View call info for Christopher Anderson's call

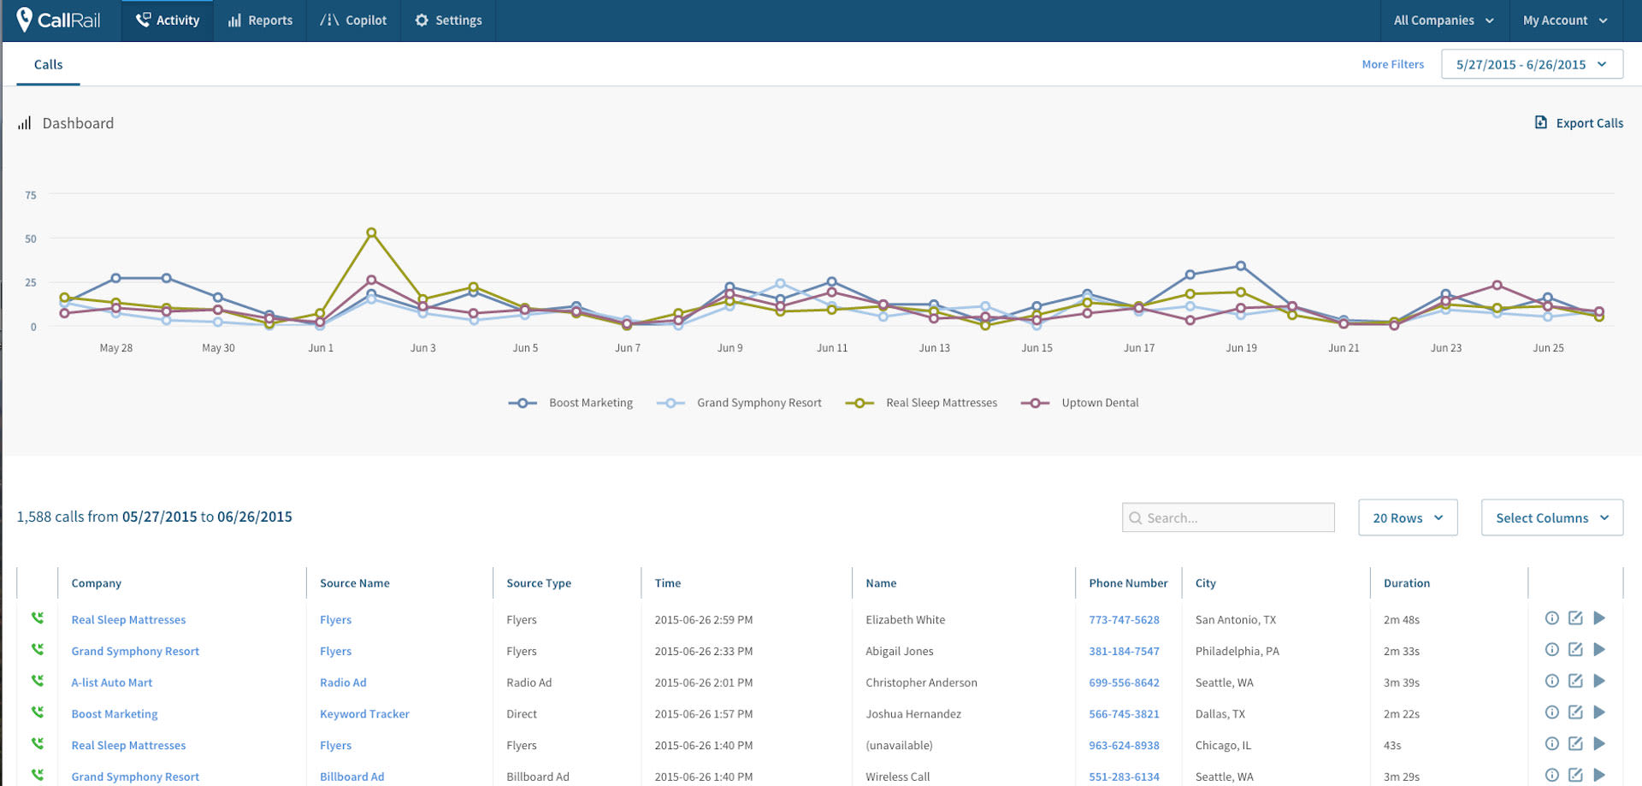tap(1551, 681)
